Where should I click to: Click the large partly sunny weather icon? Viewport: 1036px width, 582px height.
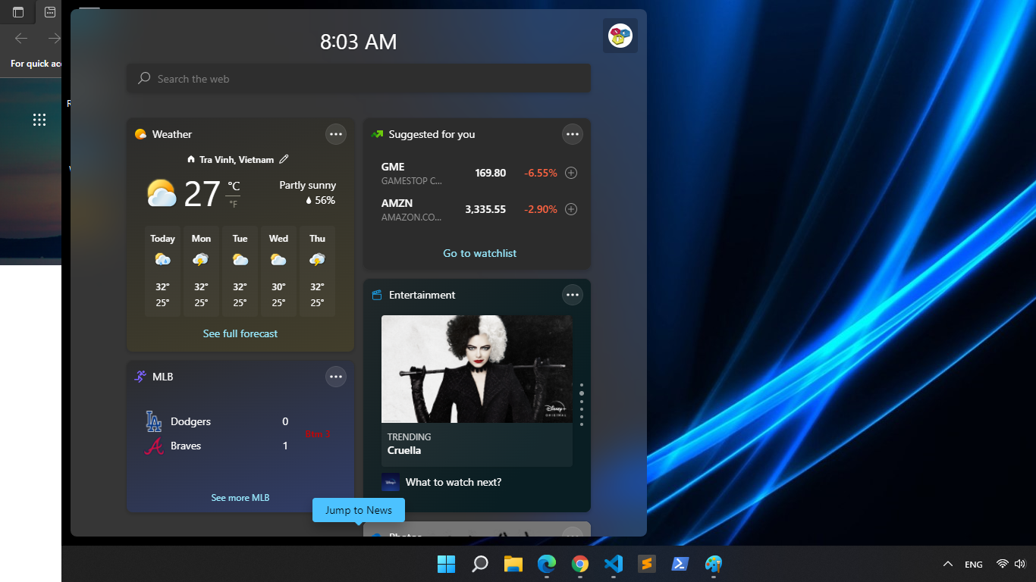(162, 194)
